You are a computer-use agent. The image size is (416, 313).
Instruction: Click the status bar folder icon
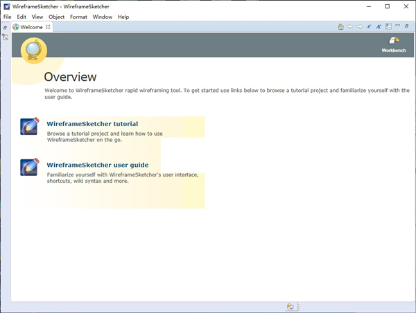coord(290,306)
